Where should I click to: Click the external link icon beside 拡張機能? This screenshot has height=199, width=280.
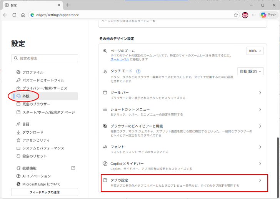pos(73,168)
